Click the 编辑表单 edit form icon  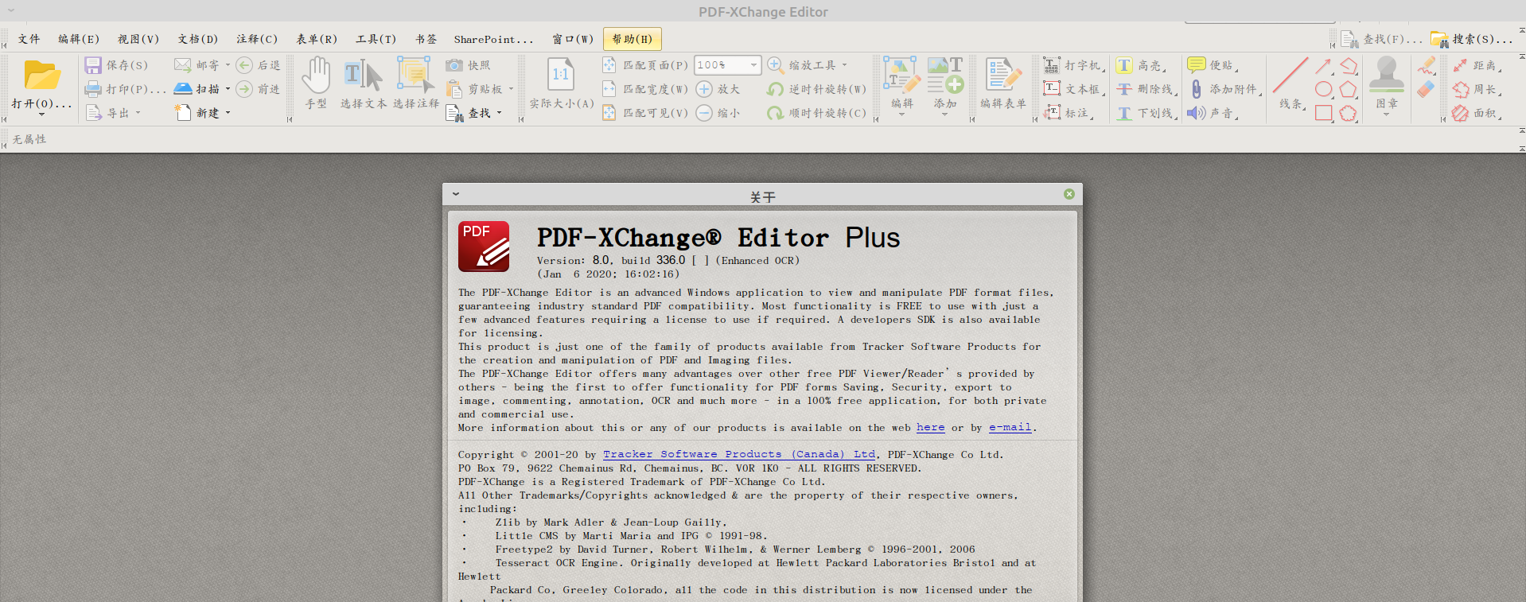1002,76
